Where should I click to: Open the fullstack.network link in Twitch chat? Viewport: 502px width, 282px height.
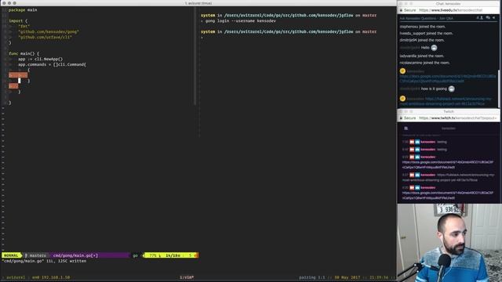(x=449, y=178)
